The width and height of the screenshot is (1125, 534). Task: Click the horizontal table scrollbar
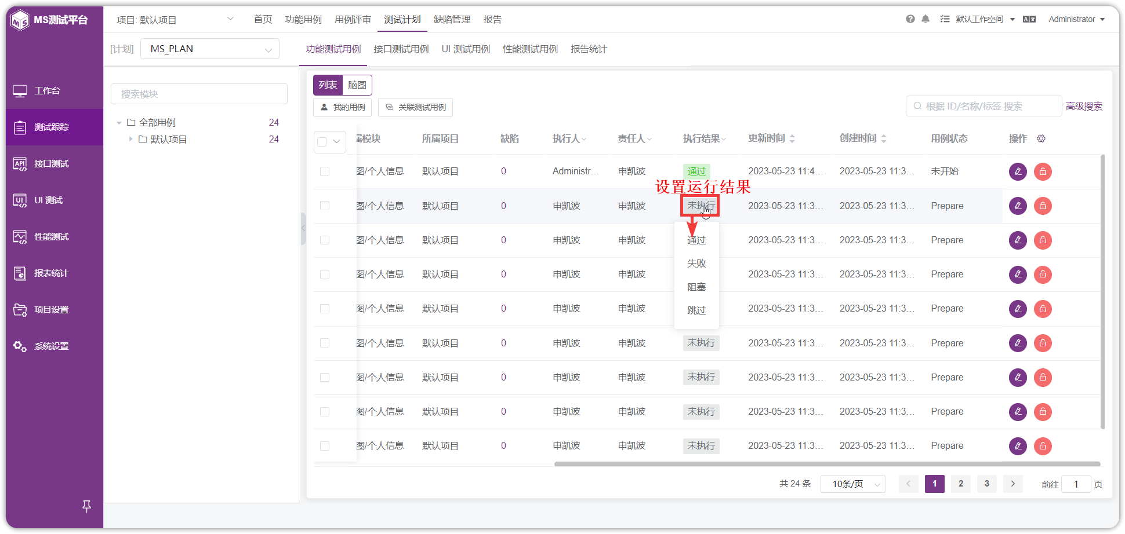coord(827,464)
